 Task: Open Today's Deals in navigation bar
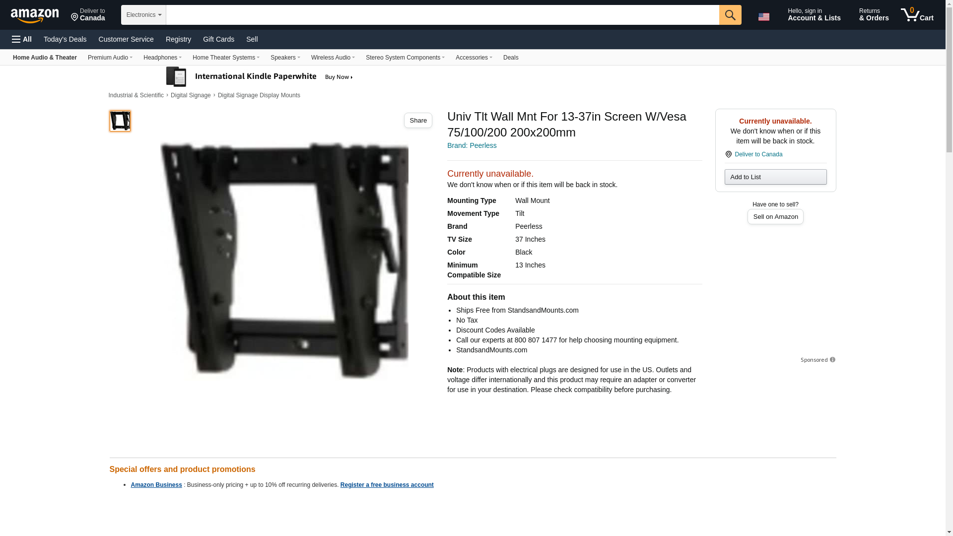[x=65, y=39]
